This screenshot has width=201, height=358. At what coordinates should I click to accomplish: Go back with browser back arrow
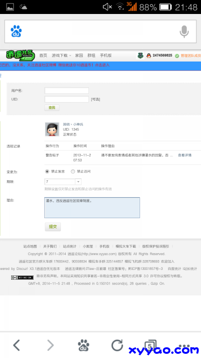click(16, 345)
